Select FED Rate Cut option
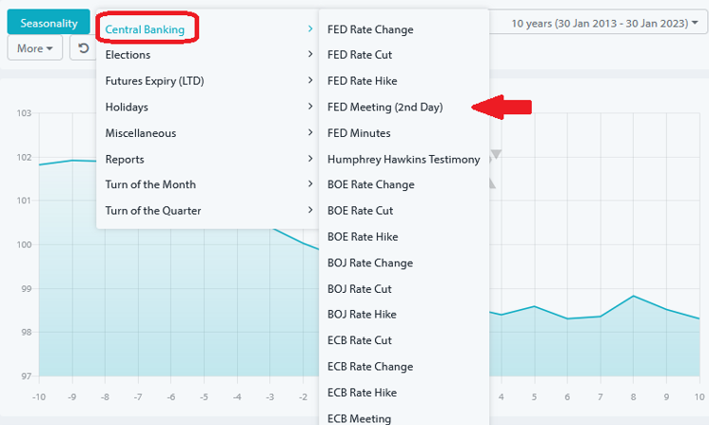709x425 pixels. [x=360, y=55]
